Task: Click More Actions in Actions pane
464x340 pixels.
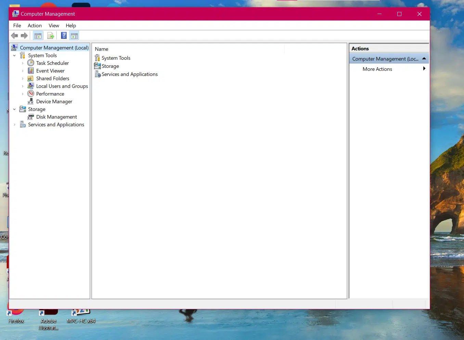Action: point(377,69)
